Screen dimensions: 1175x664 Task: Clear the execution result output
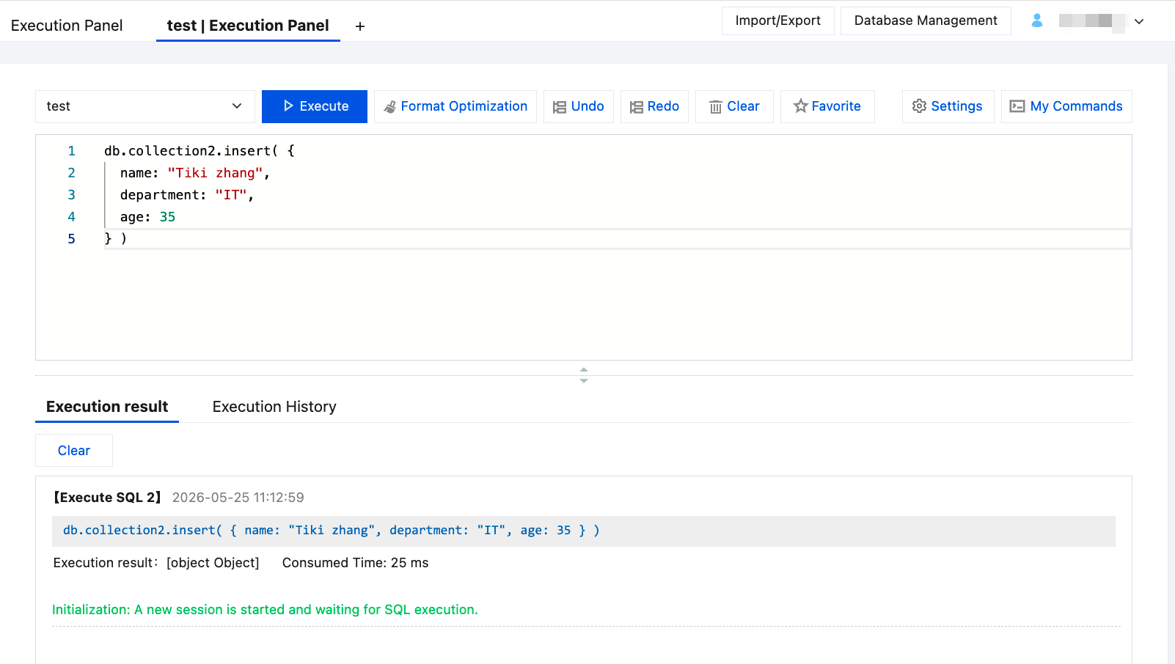click(74, 451)
